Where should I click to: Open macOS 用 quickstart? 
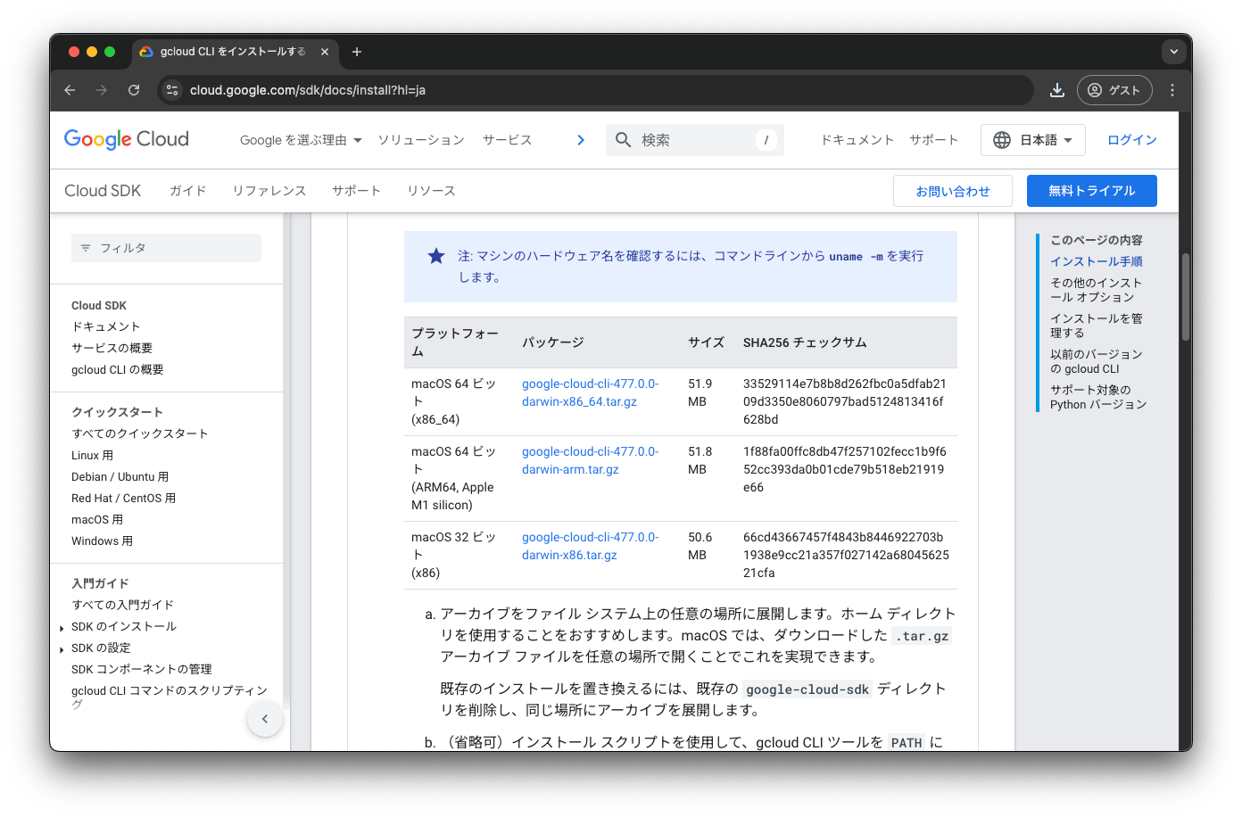click(x=97, y=519)
